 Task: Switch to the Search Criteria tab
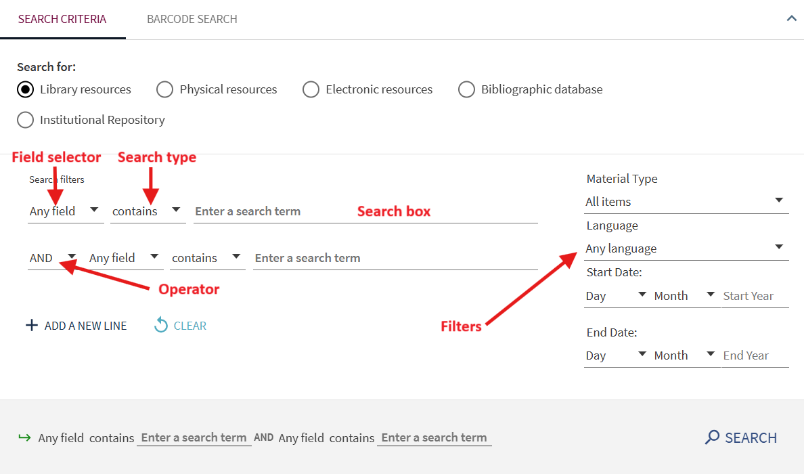point(62,19)
